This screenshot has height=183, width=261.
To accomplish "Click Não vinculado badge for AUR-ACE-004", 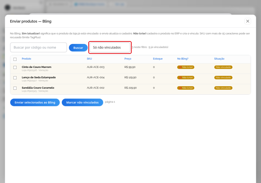I will (x=223, y=77).
